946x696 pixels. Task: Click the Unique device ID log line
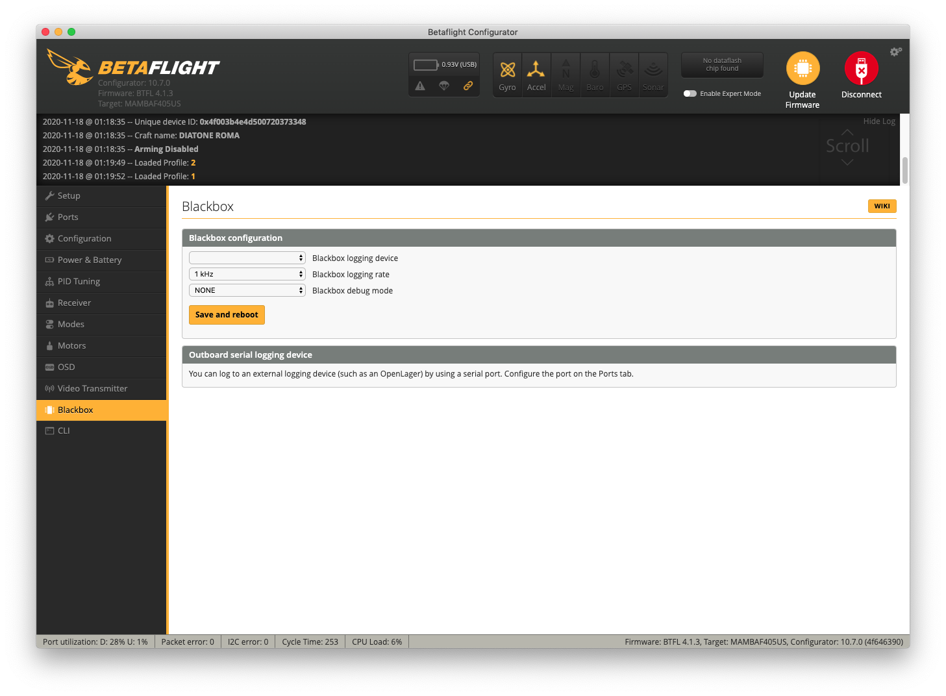click(x=174, y=121)
